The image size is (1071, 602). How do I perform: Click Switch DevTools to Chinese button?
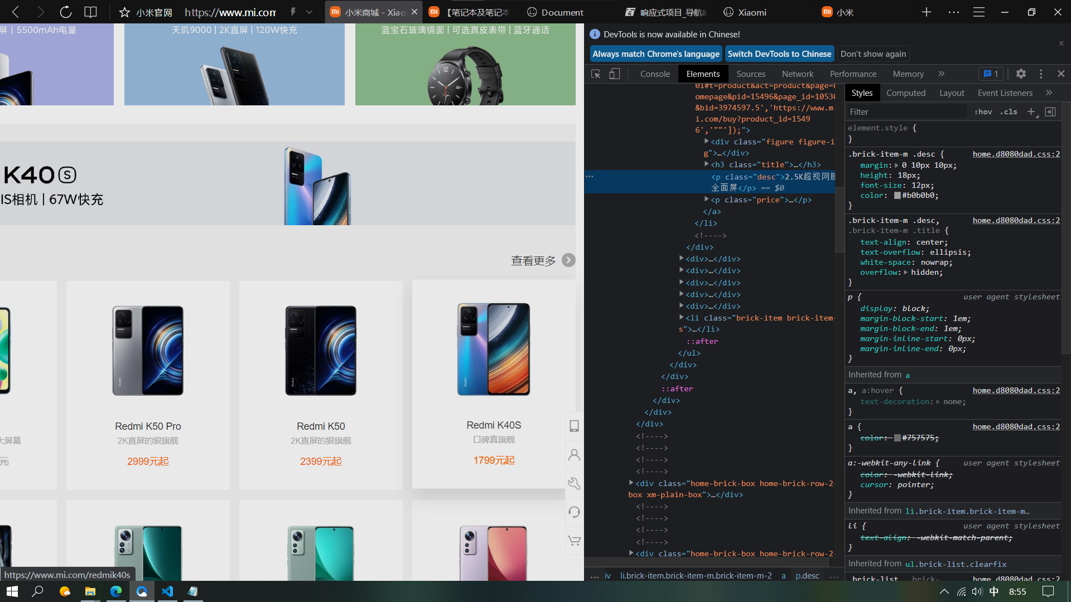(x=779, y=54)
